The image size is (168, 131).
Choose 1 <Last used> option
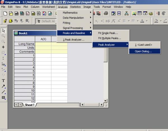[x=145, y=45]
